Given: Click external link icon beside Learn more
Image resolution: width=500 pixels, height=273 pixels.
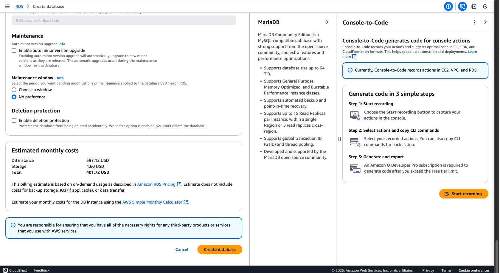Looking at the screenshot, I should (354, 56).
